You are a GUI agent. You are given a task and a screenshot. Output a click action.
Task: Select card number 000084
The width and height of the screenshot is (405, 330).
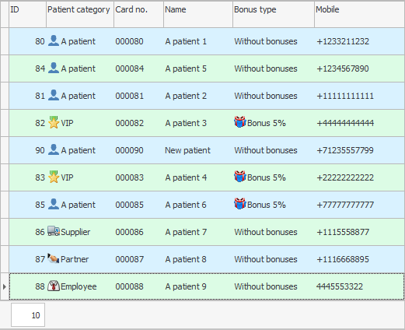[x=129, y=68]
